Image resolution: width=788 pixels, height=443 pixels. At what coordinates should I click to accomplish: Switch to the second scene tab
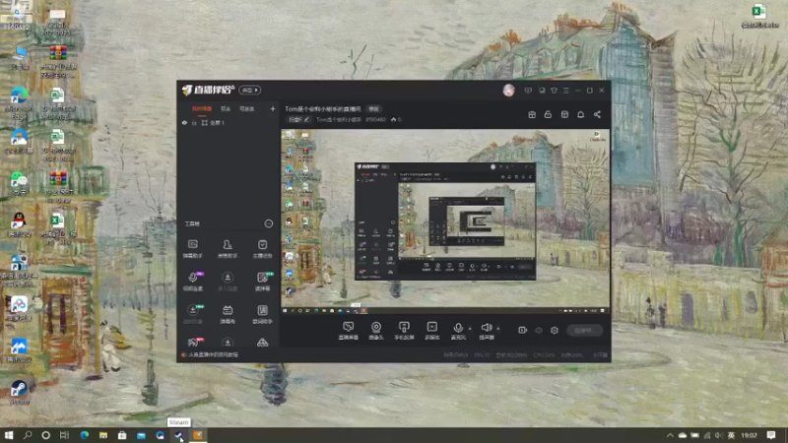pyautogui.click(x=226, y=108)
